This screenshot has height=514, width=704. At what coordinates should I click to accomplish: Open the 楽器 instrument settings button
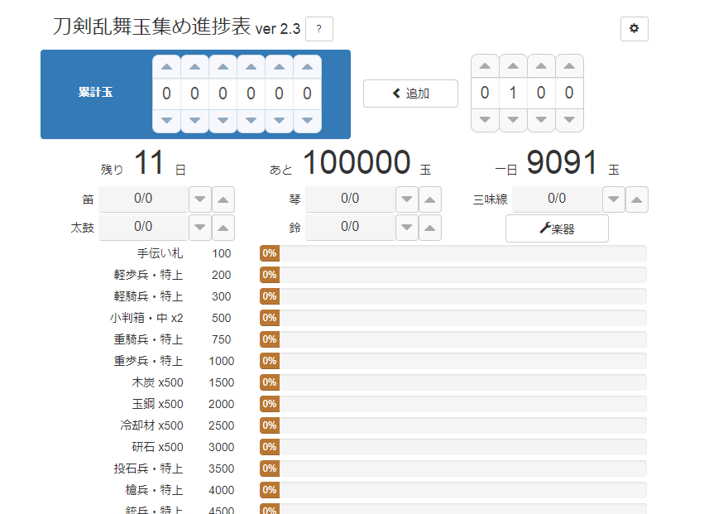point(557,228)
